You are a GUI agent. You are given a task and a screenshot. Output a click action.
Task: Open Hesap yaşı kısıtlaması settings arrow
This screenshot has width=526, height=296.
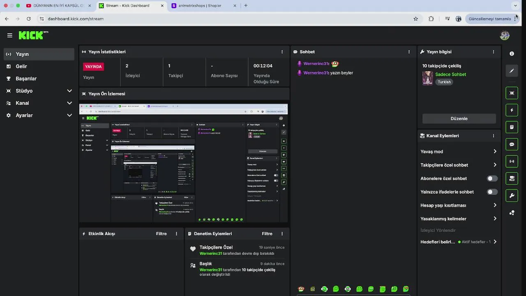coord(495,205)
